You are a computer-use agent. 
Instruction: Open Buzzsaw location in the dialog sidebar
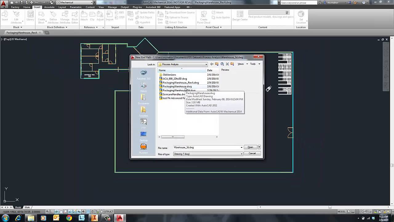coord(143,148)
